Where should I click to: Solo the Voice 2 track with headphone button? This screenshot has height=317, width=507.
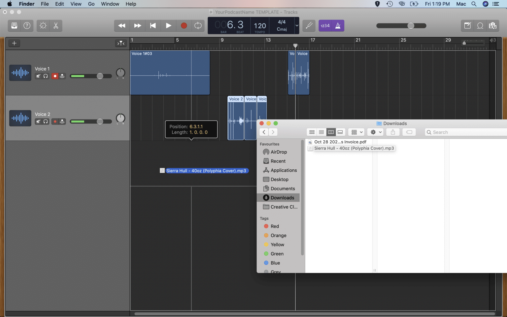tap(45, 121)
